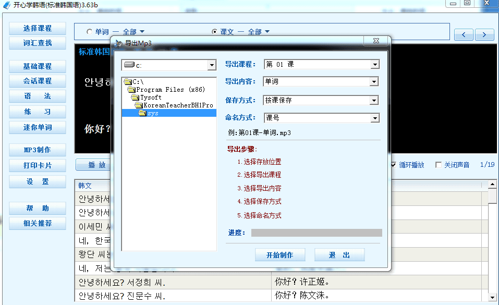Click the 播放 play button
Screen dimensions: 499x305
[93, 165]
